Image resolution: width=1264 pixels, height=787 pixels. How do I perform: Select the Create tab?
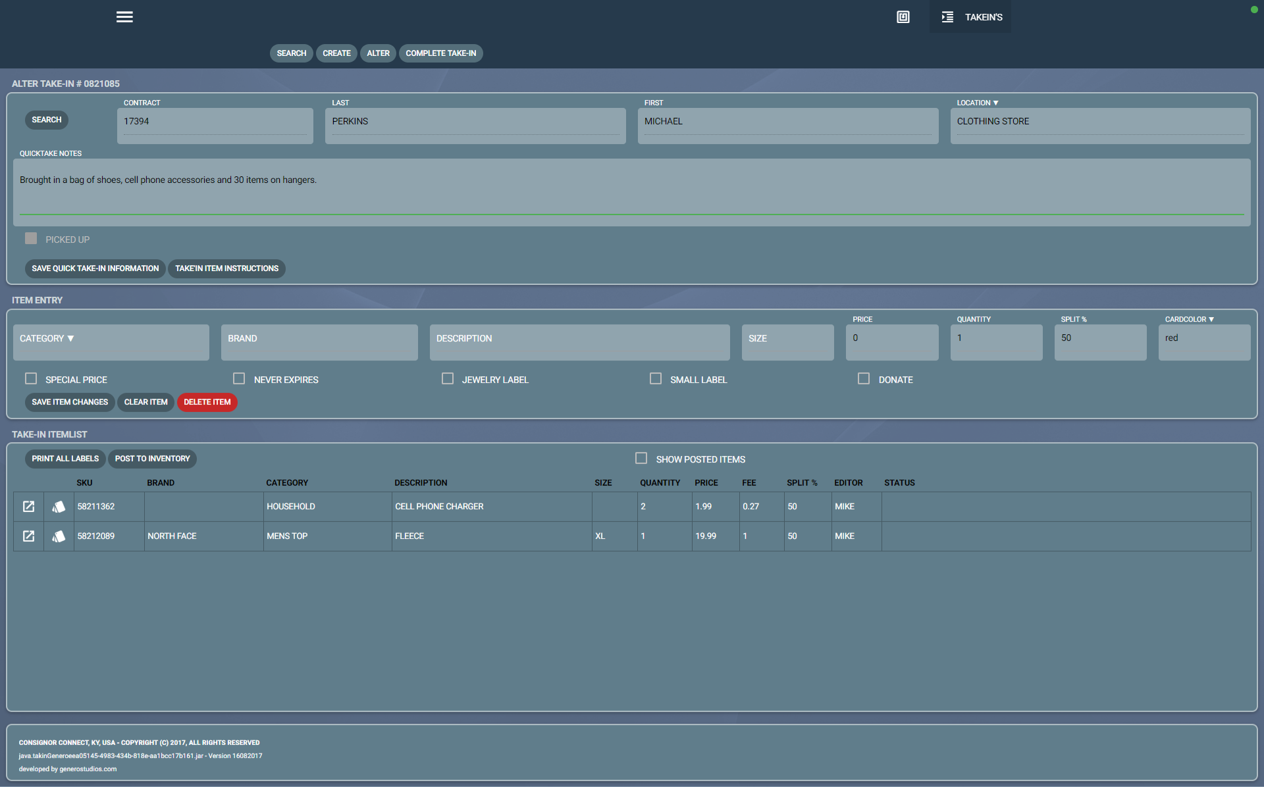[336, 53]
